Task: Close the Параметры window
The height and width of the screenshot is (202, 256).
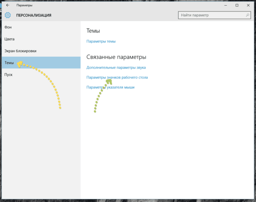Action: pos(248,6)
